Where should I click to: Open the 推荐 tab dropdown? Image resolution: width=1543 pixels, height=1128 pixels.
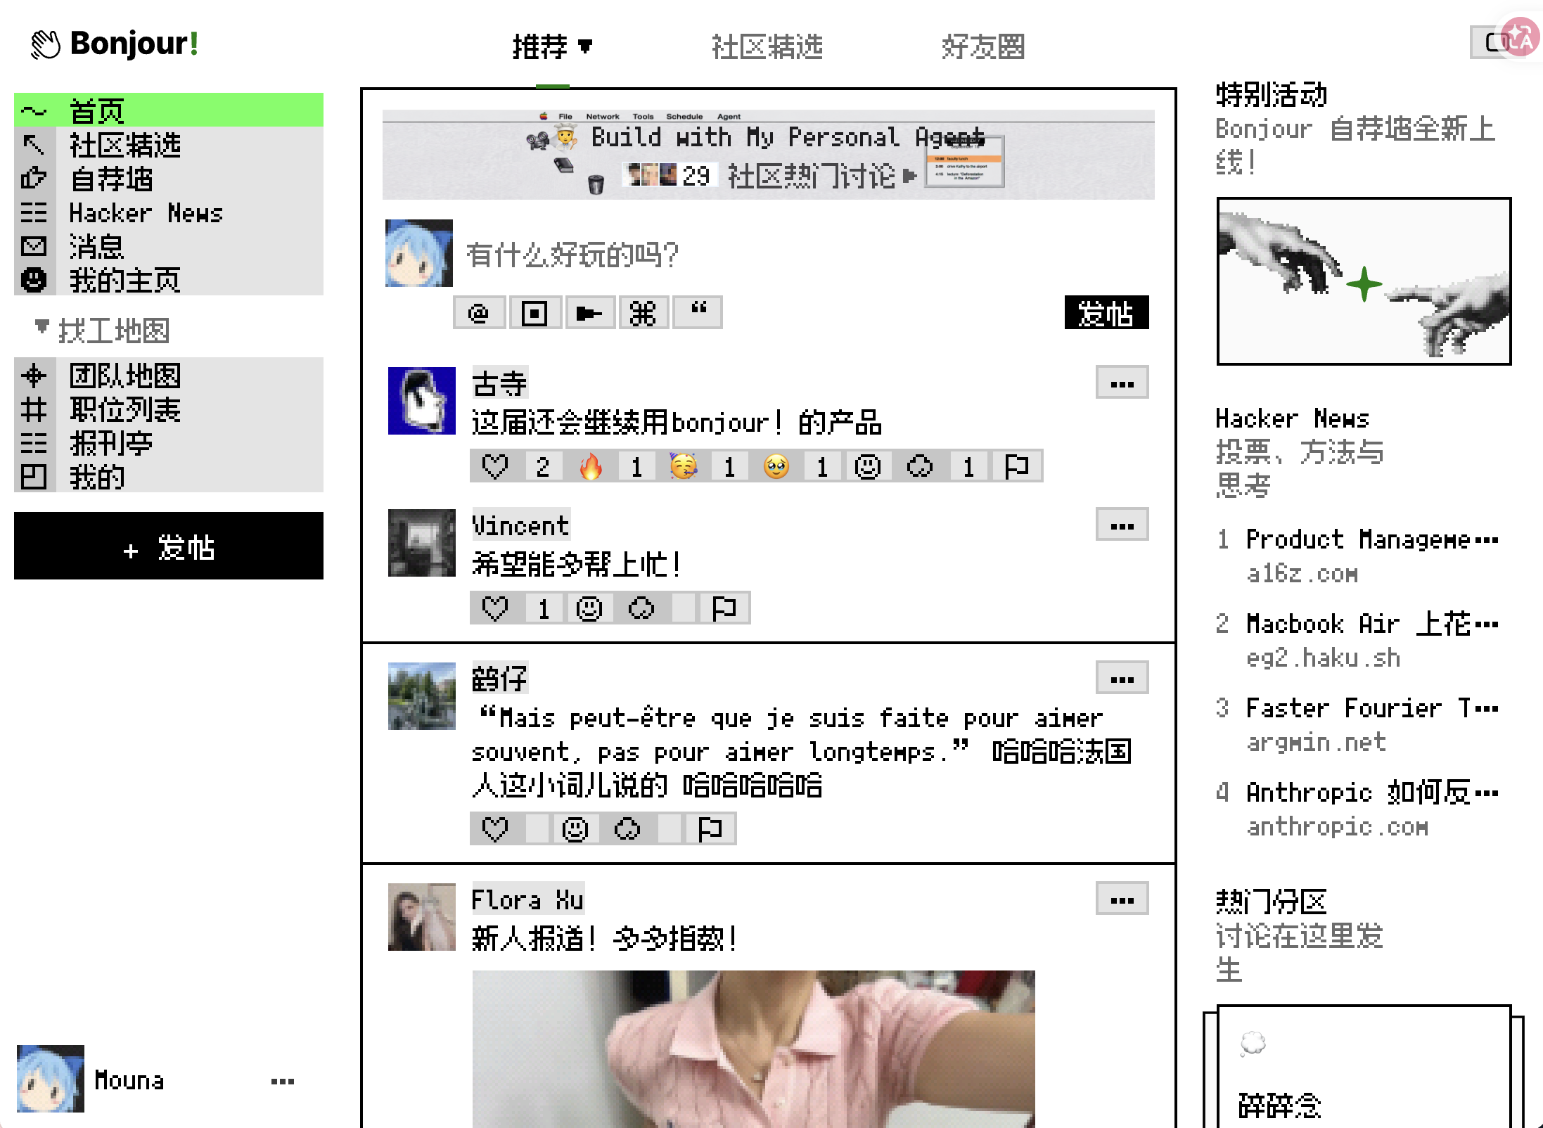(x=552, y=47)
